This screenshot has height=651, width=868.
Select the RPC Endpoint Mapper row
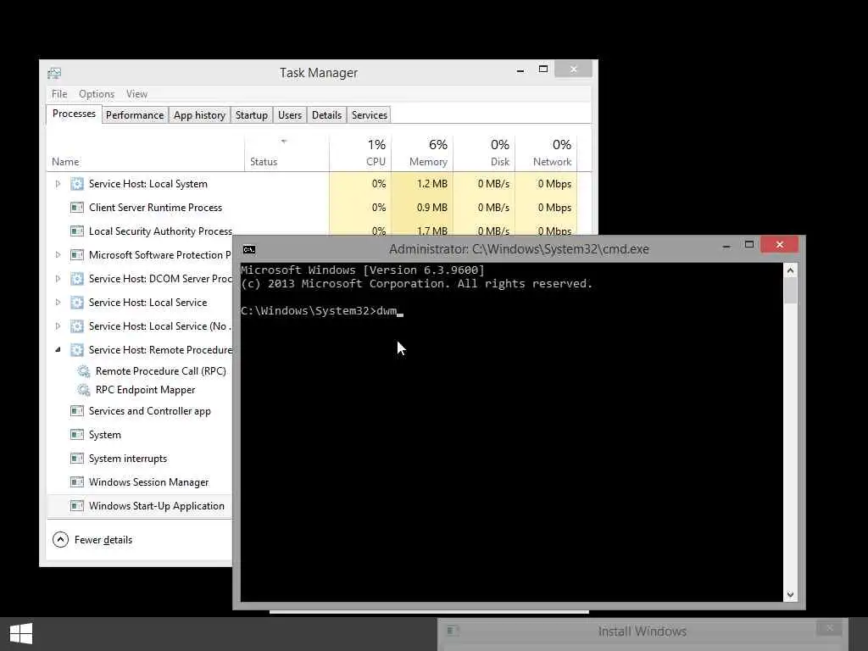[x=140, y=390]
